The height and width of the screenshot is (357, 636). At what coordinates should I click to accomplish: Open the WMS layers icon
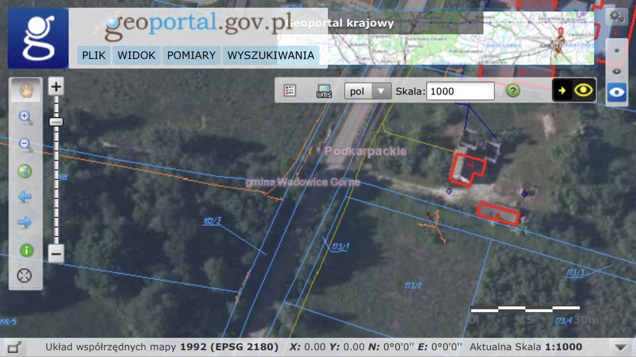click(323, 91)
